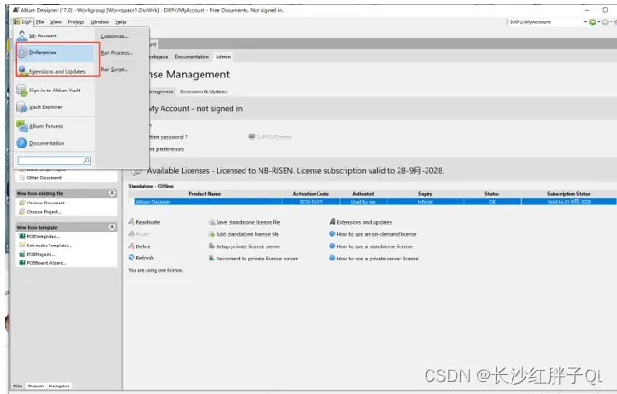Click the Refresh arrows icon
The width and height of the screenshot is (617, 394).
click(132, 258)
